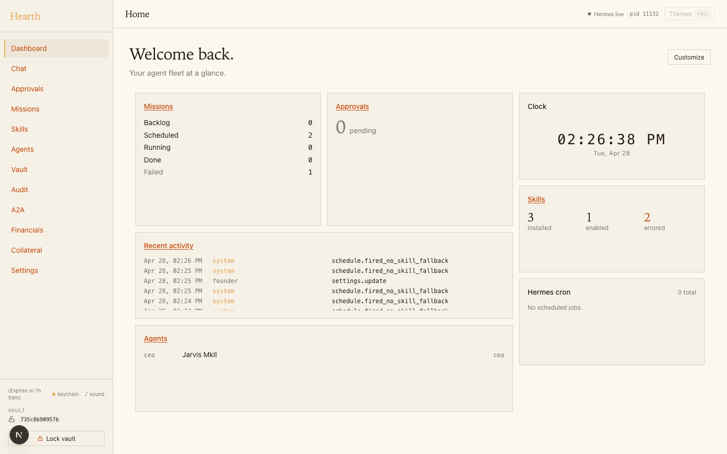Viewport: 727px width, 454px height.
Task: Open the Next.js dev tools N badge
Action: 19,435
